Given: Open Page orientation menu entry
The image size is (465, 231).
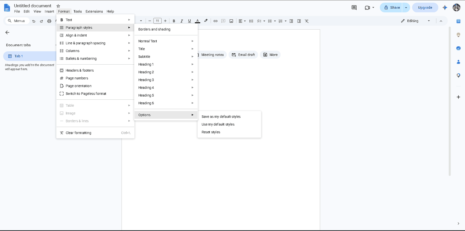Looking at the screenshot, I should [95, 86].
